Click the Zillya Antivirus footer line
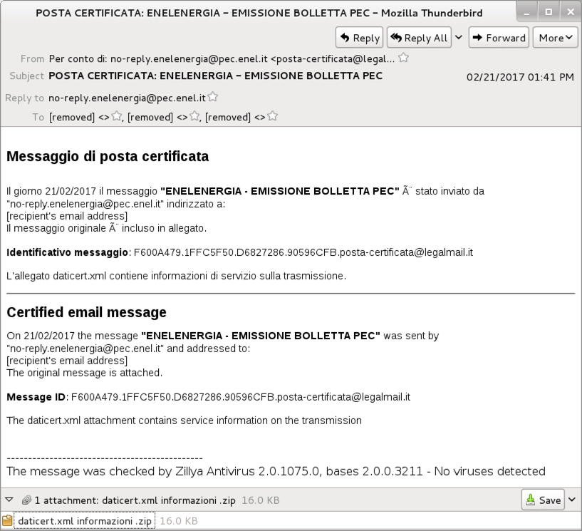The height and width of the screenshot is (531, 582). click(276, 471)
